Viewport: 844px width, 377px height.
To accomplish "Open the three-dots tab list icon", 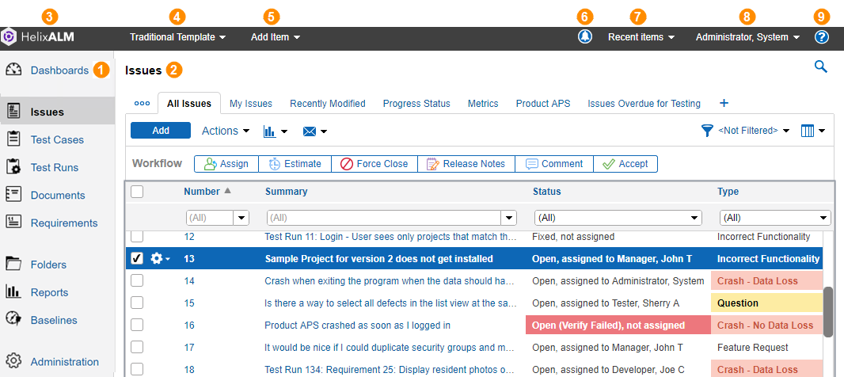I will (142, 104).
